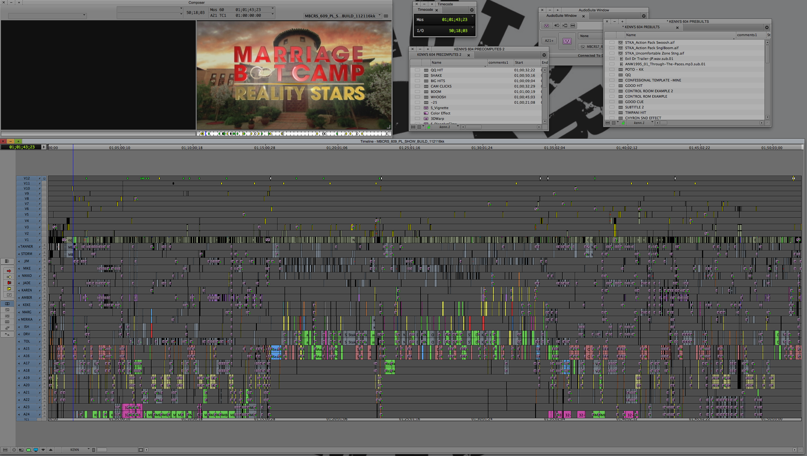Click Step In down-arrow button

coord(43,450)
